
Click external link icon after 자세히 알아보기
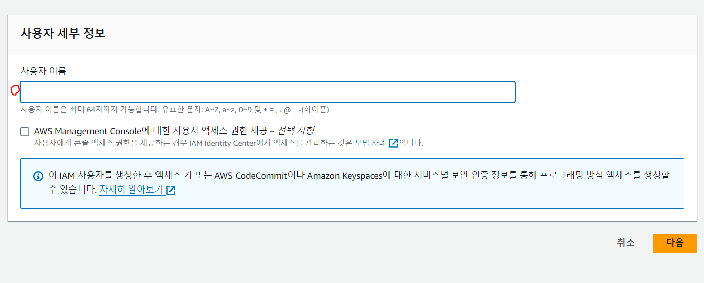(x=171, y=191)
